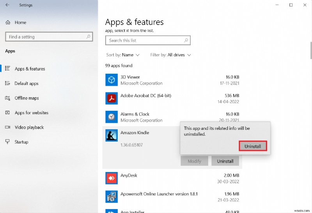Click the 536 MB size value
This screenshot has width=312, height=213.
232,96
